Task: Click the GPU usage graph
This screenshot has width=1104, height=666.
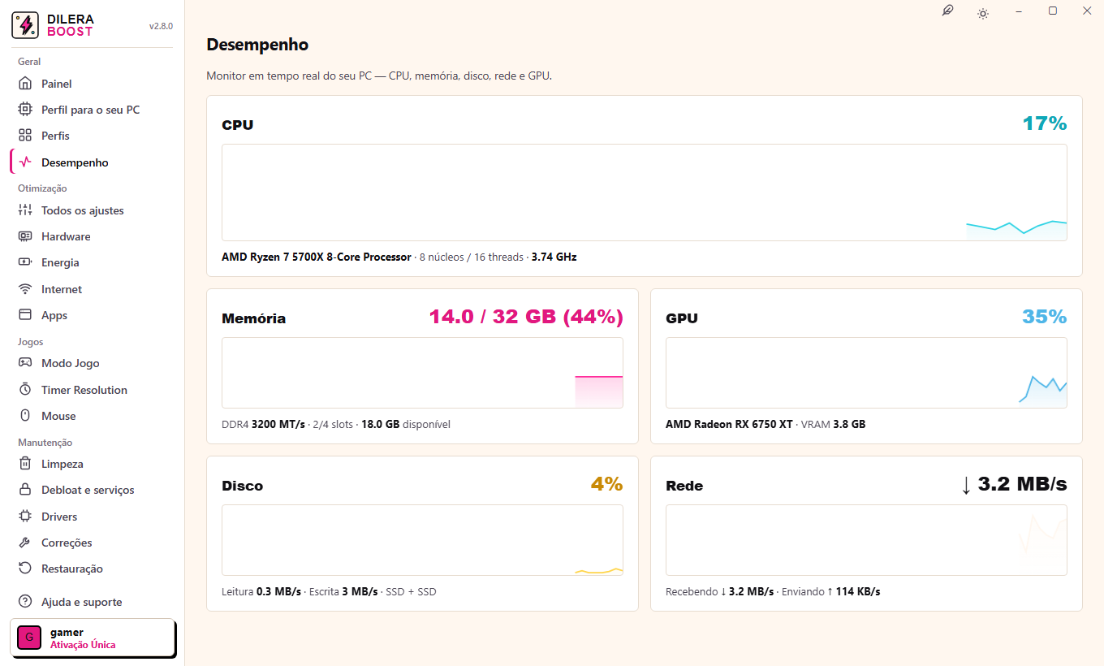Action: 866,373
